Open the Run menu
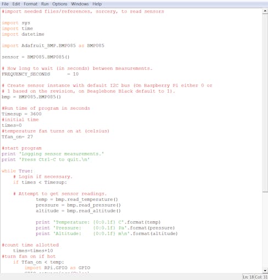268x280 pixels. pyautogui.click(x=45, y=4)
